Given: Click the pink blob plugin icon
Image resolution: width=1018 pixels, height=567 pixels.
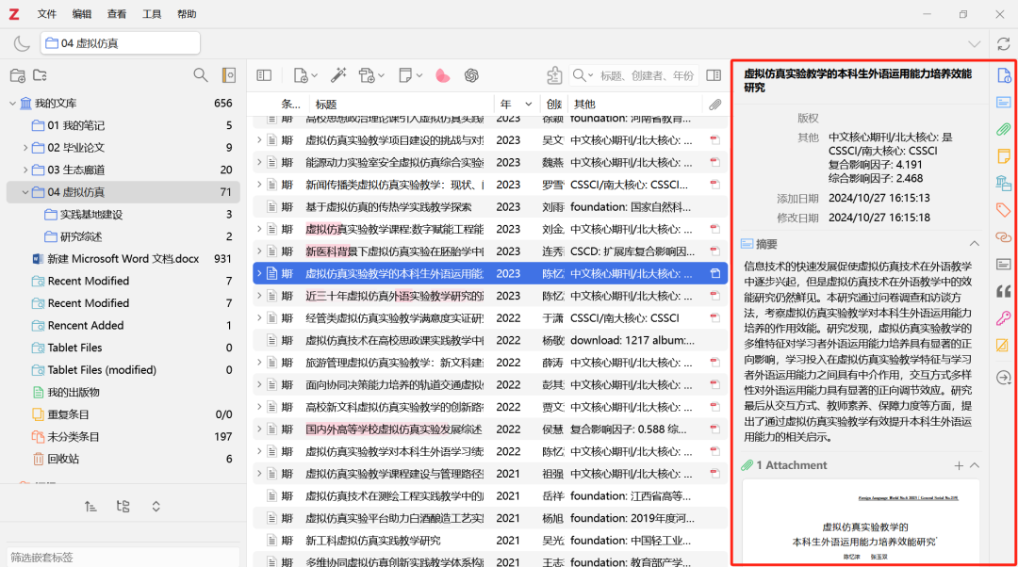Looking at the screenshot, I should pyautogui.click(x=443, y=75).
